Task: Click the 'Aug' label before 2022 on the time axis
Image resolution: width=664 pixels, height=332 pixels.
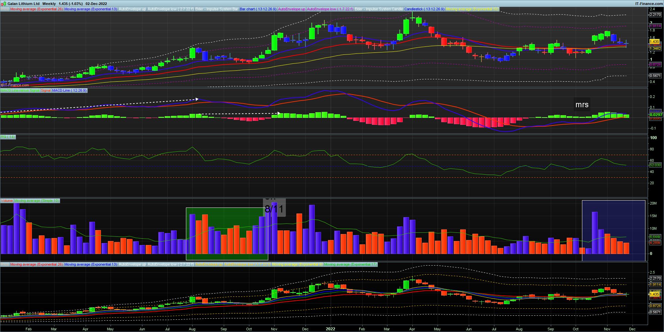Action: coord(192,329)
